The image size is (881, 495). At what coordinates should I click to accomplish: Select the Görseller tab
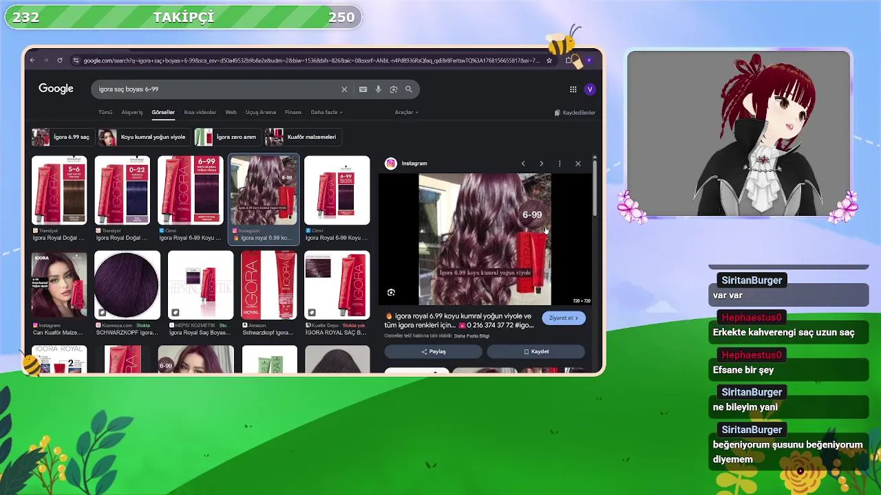click(x=163, y=112)
